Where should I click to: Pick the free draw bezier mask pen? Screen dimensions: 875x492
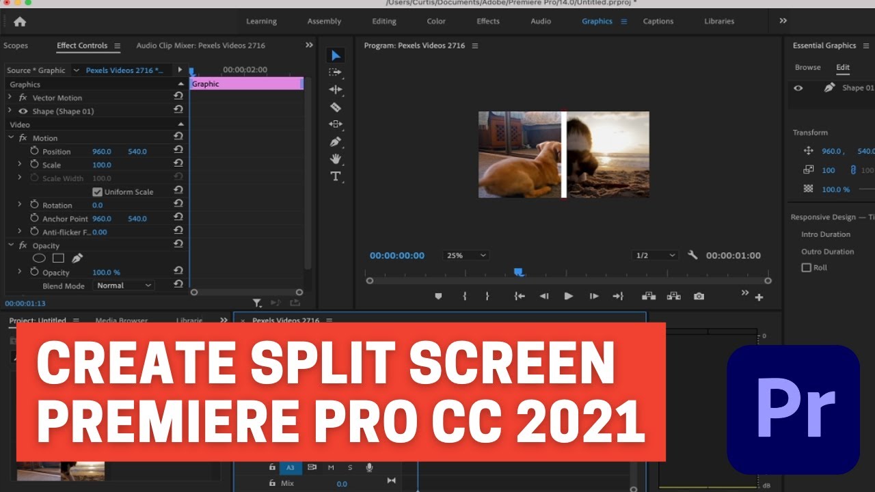point(77,258)
